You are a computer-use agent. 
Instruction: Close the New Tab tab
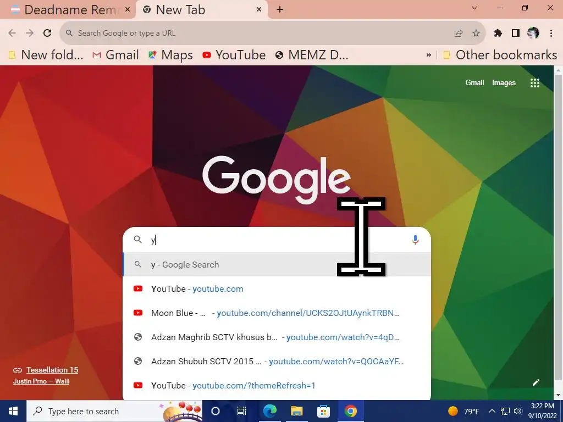tap(259, 9)
